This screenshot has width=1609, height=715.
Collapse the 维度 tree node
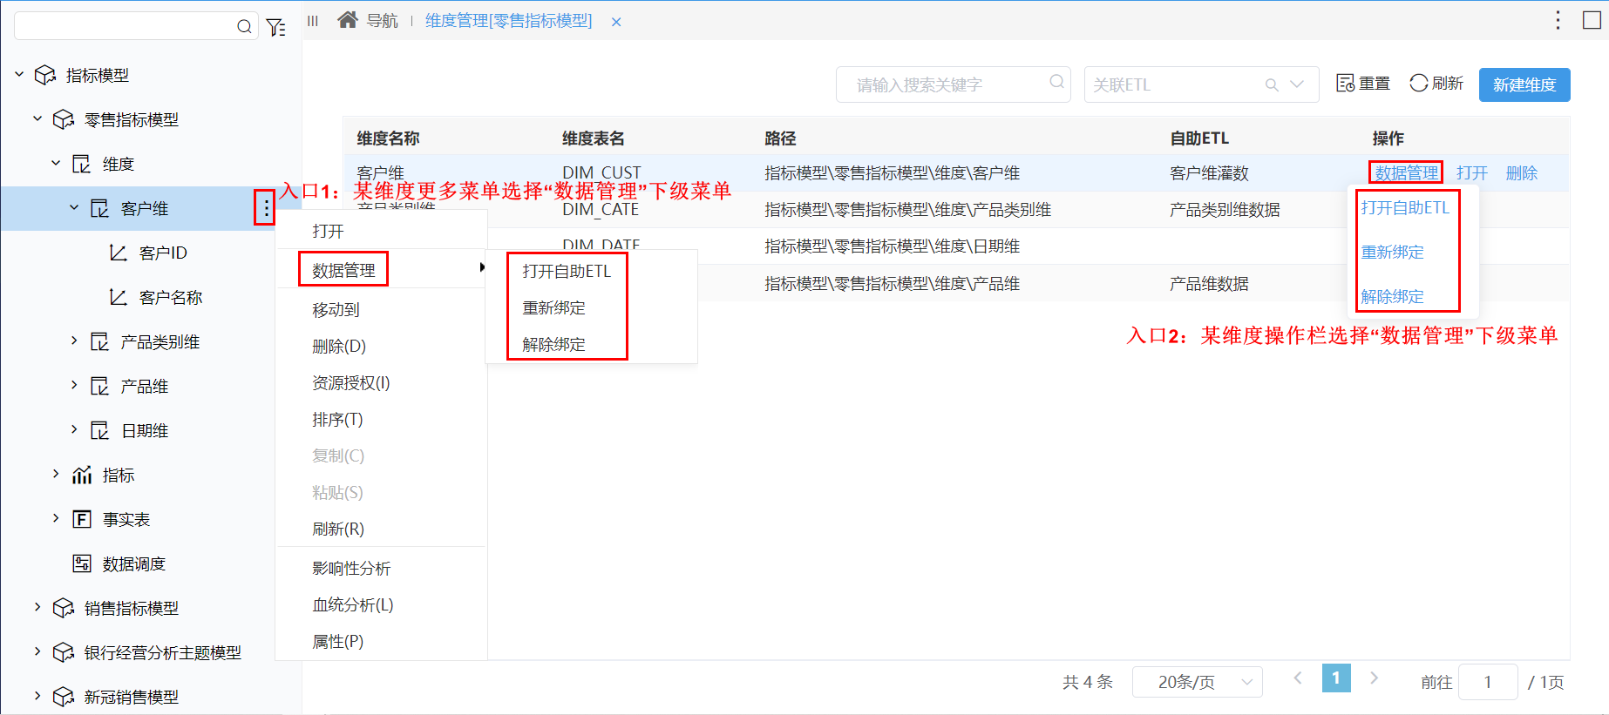[56, 163]
